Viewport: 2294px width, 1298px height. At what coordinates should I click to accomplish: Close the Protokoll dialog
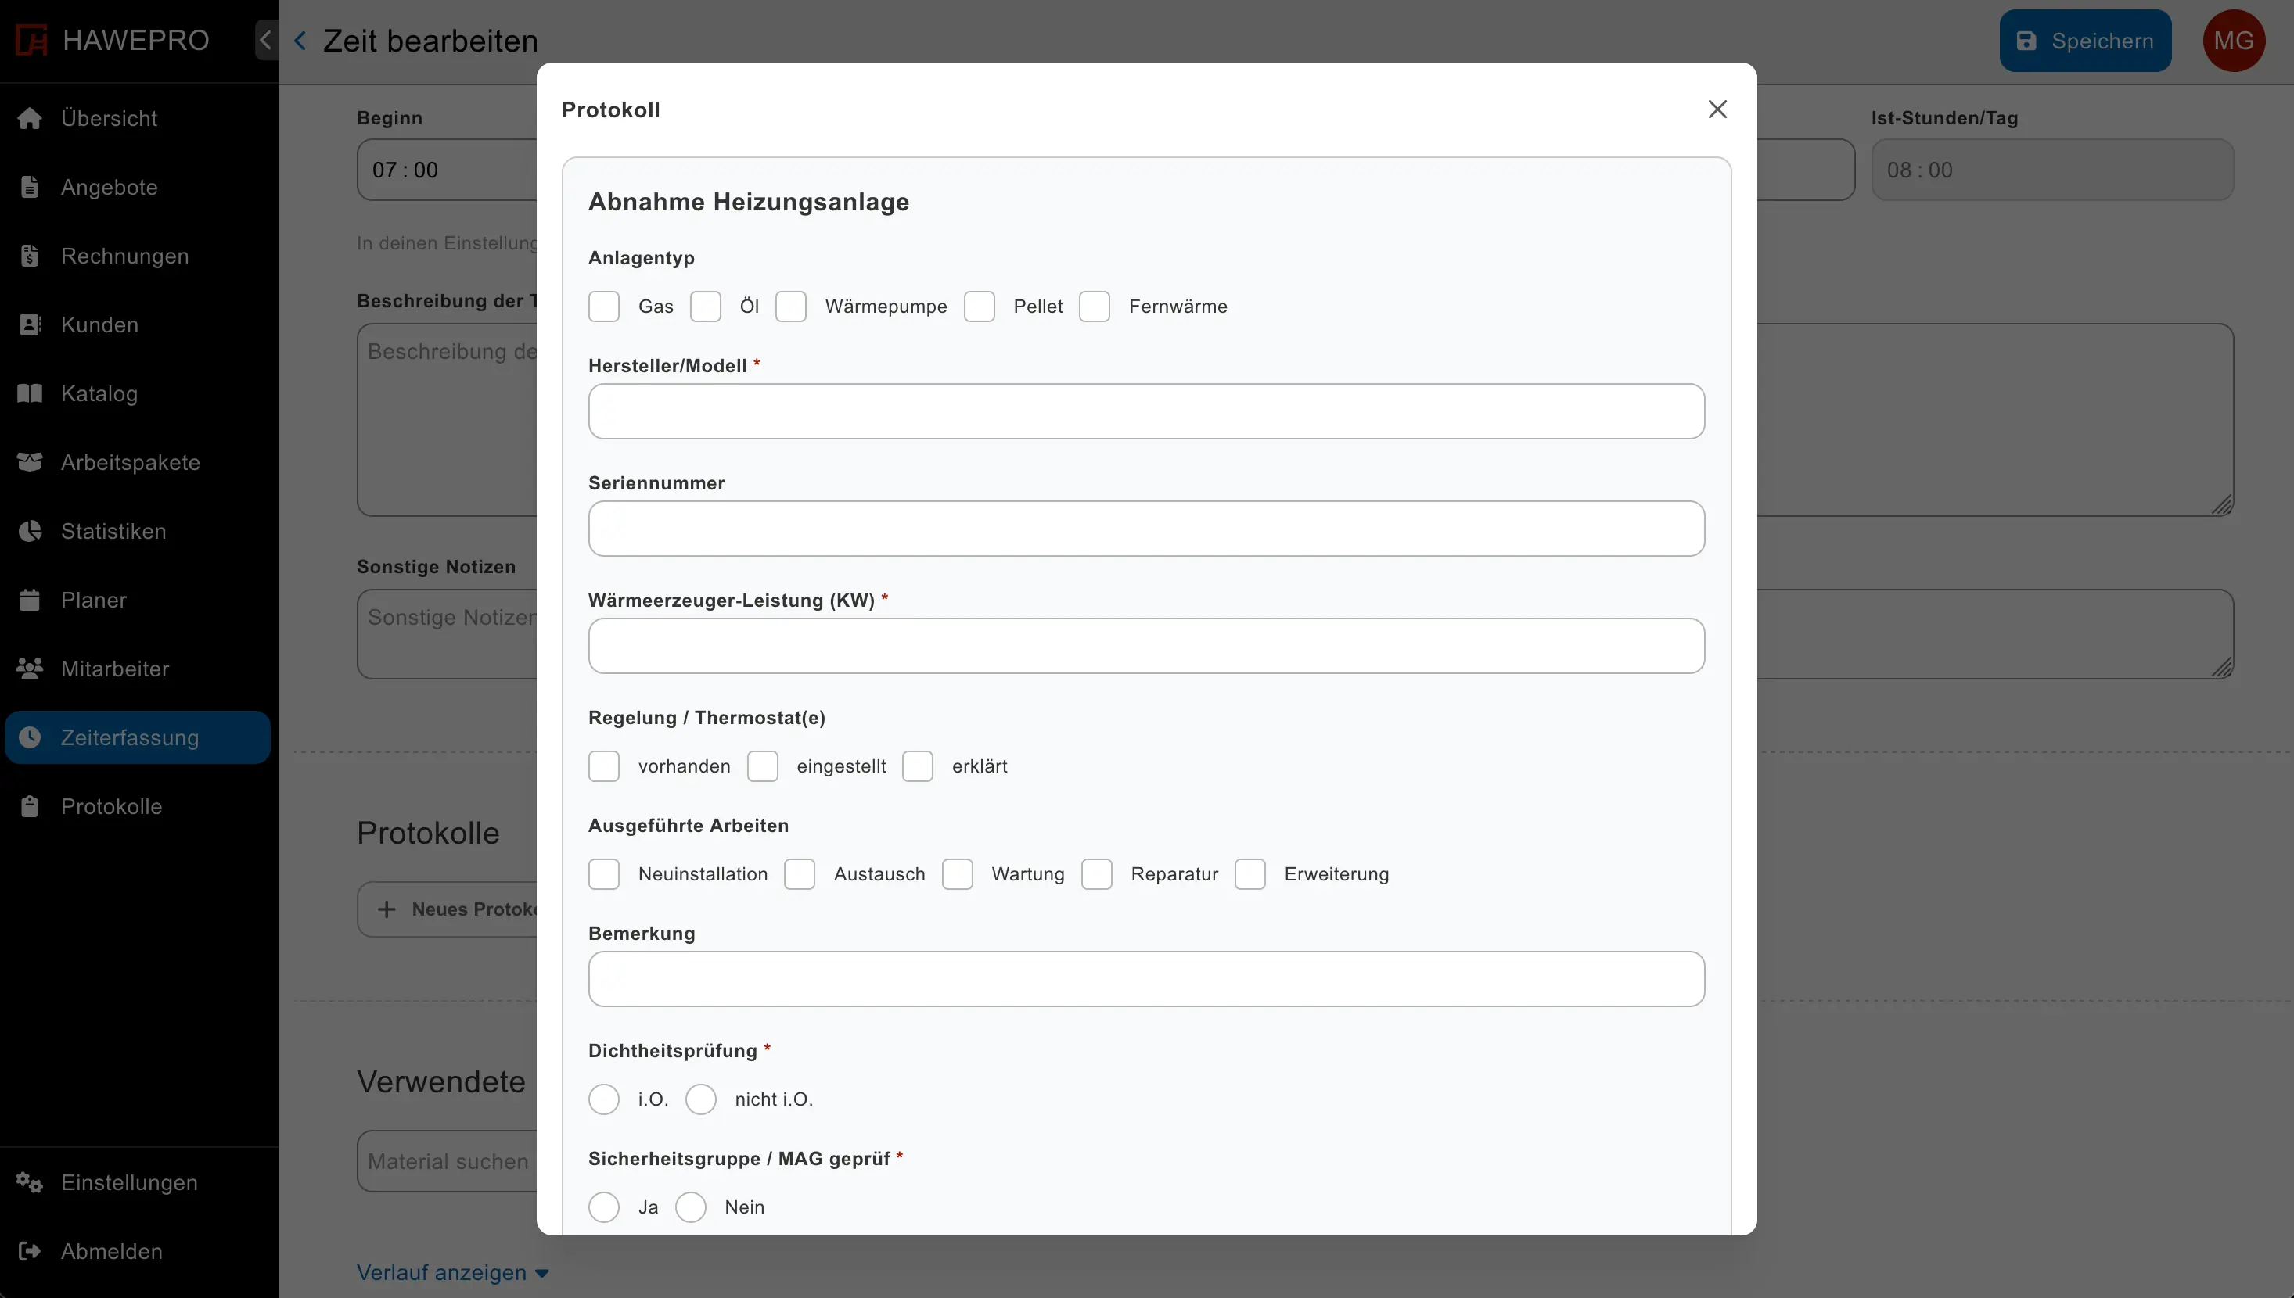pos(1717,109)
